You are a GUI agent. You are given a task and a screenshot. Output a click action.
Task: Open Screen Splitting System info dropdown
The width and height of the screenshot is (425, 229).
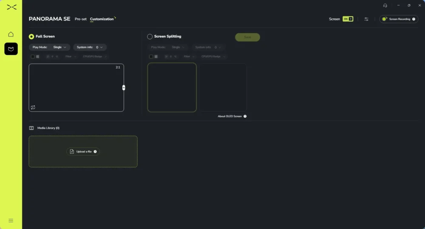(208, 47)
